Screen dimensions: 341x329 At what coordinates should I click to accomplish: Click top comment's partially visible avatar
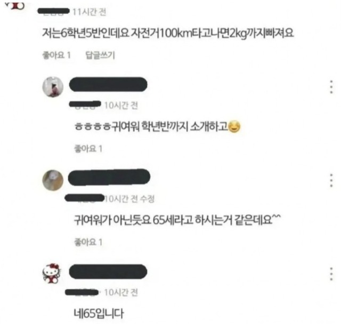tap(15, 5)
